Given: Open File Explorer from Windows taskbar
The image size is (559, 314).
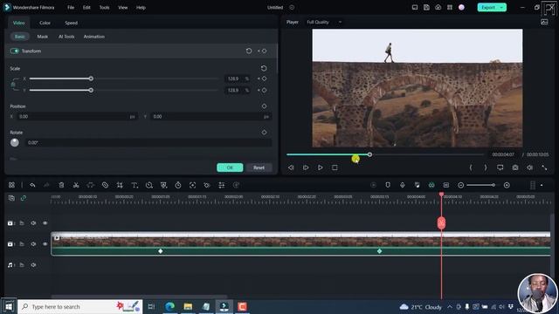Looking at the screenshot, I should click(x=188, y=306).
